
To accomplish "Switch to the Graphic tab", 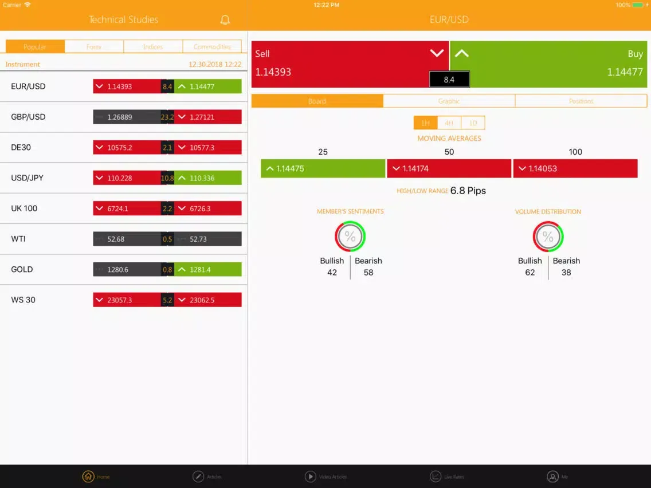I will click(449, 101).
